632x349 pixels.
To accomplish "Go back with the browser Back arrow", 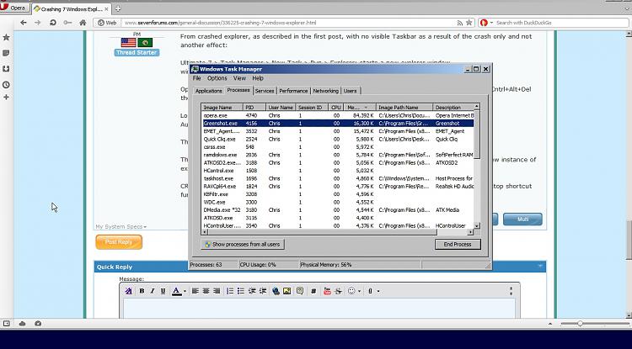I will click(24, 23).
